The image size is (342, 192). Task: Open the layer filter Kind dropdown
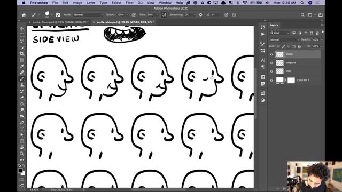click(x=280, y=33)
